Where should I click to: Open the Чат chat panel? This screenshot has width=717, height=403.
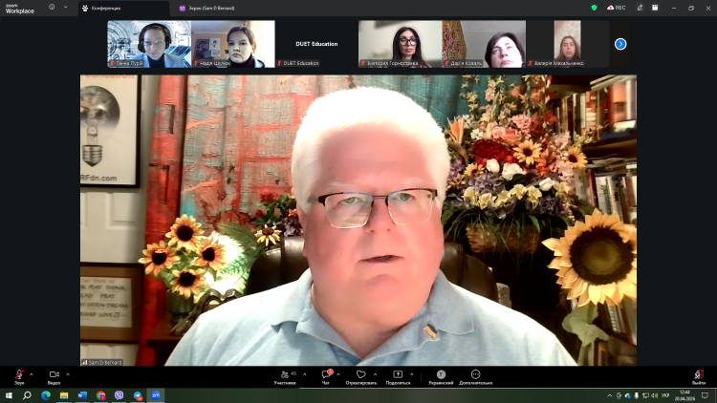tap(326, 375)
